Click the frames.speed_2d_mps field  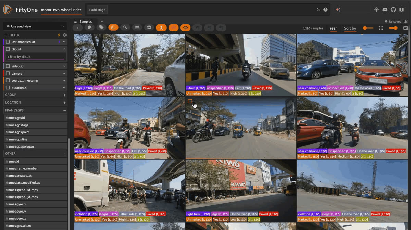(x=36, y=190)
